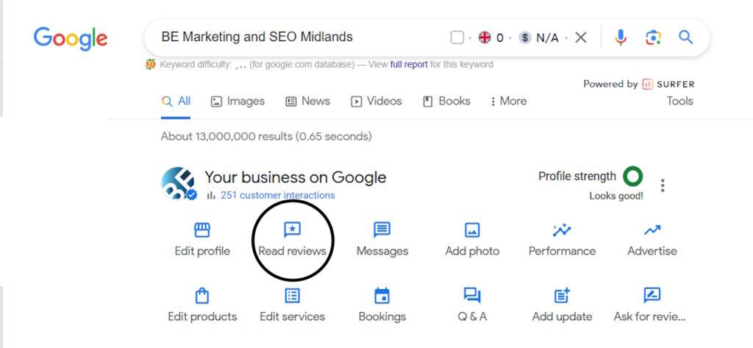Open the Q & A chat icon
Viewport: 753px width, 348px height.
tap(472, 296)
